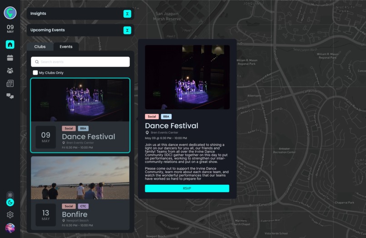Switch to light mode sun icon
This screenshot has height=238, width=366.
coord(10,195)
